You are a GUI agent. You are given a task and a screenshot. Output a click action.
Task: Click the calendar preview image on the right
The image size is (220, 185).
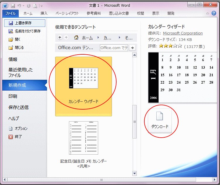click(x=183, y=77)
